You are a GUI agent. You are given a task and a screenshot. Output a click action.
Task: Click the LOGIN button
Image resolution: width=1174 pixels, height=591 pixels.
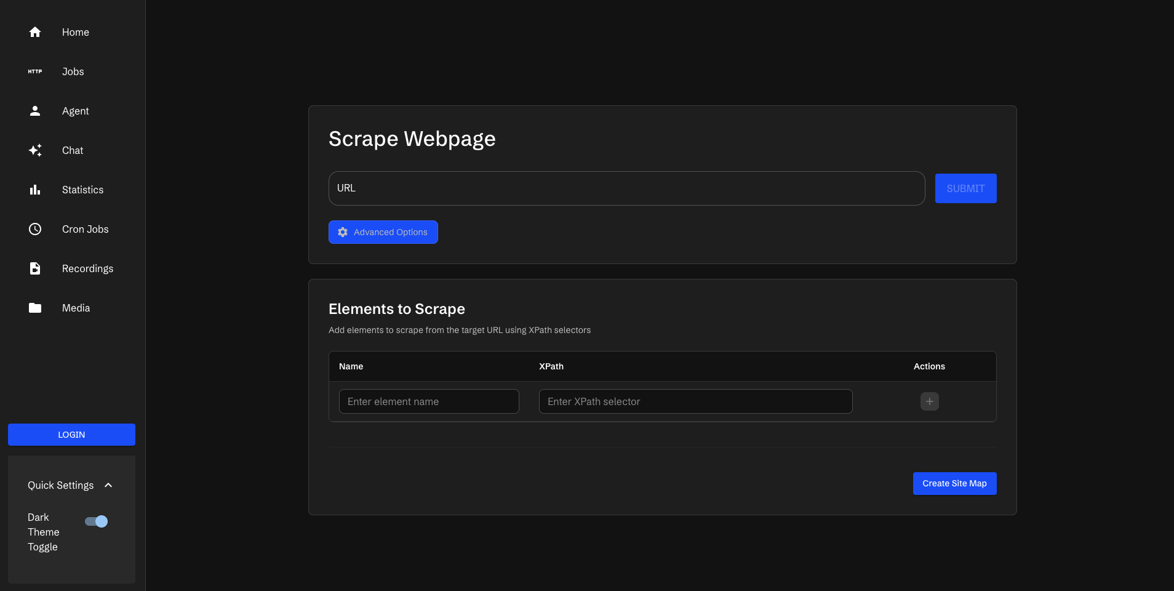coord(71,435)
